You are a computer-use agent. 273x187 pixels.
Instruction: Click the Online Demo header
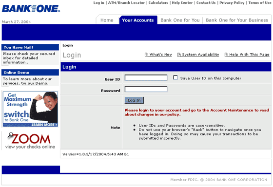click(x=30, y=73)
